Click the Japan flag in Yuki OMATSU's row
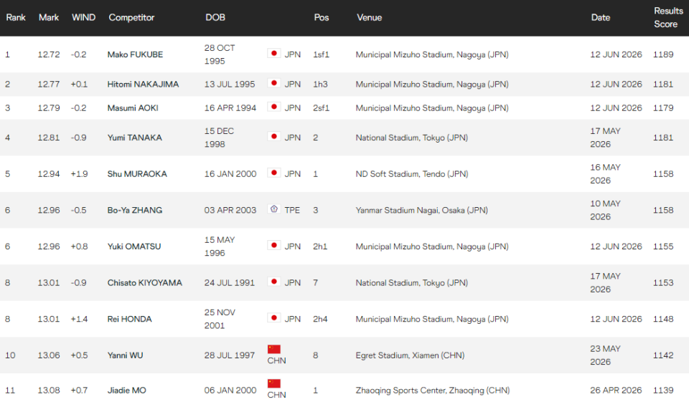The image size is (689, 407). 273,246
